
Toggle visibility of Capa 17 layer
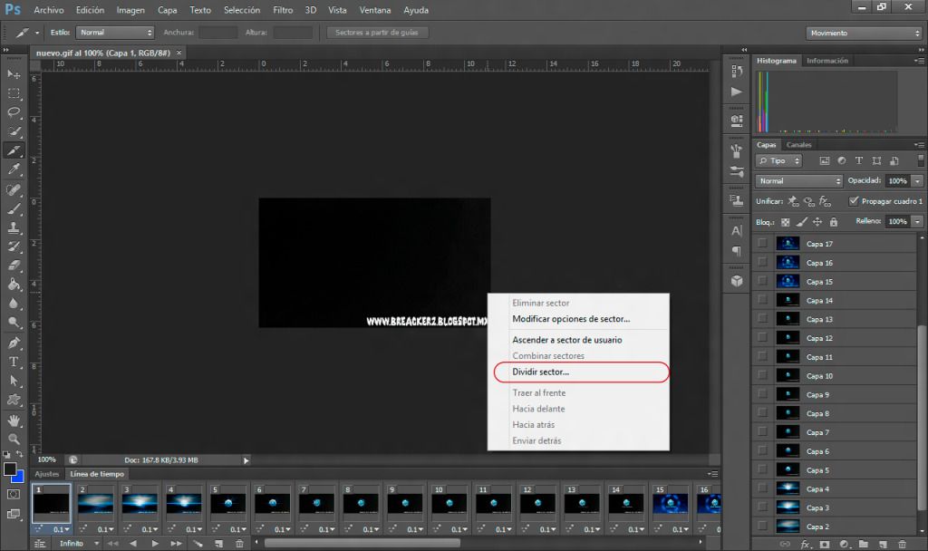(x=762, y=243)
